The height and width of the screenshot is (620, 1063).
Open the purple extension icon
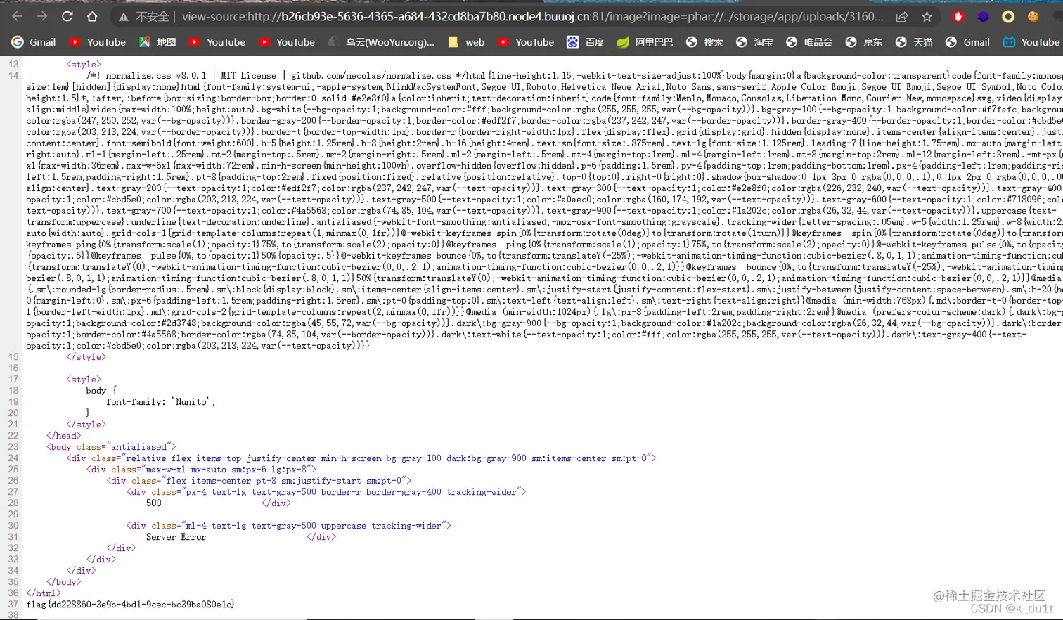[x=983, y=16]
